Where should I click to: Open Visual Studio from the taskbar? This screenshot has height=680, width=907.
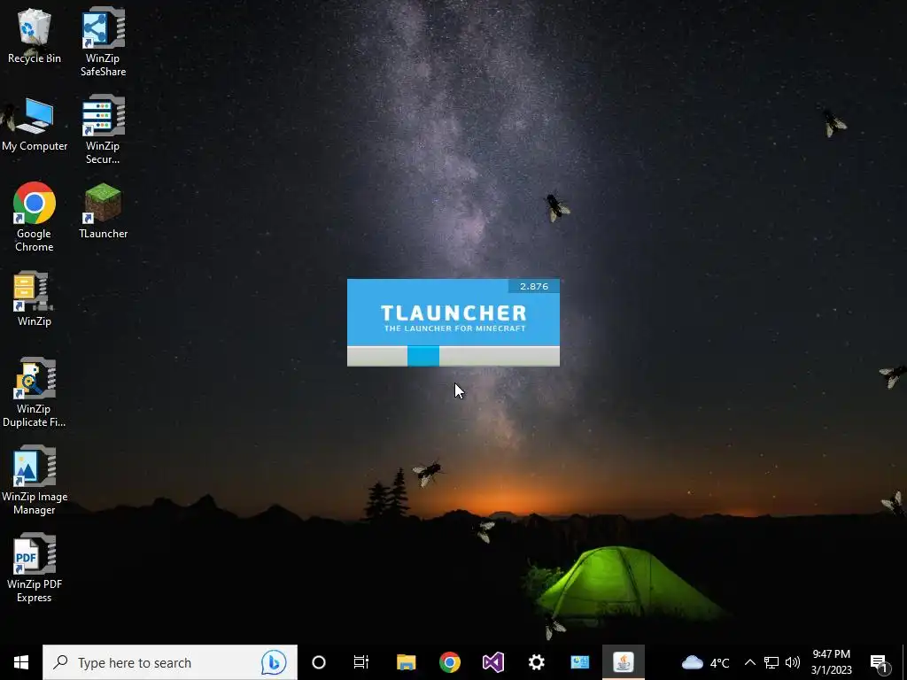pyautogui.click(x=492, y=662)
